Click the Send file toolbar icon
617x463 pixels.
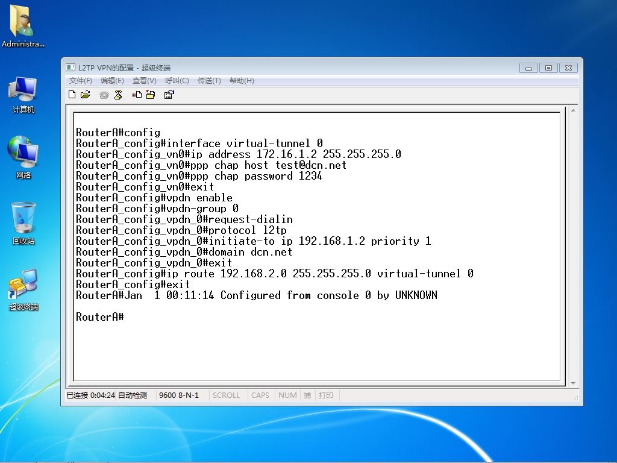[x=137, y=95]
